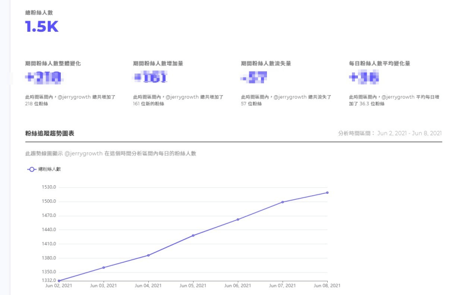Click the Jun 08 data point on the chart
The height and width of the screenshot is (295, 456).
point(327,192)
